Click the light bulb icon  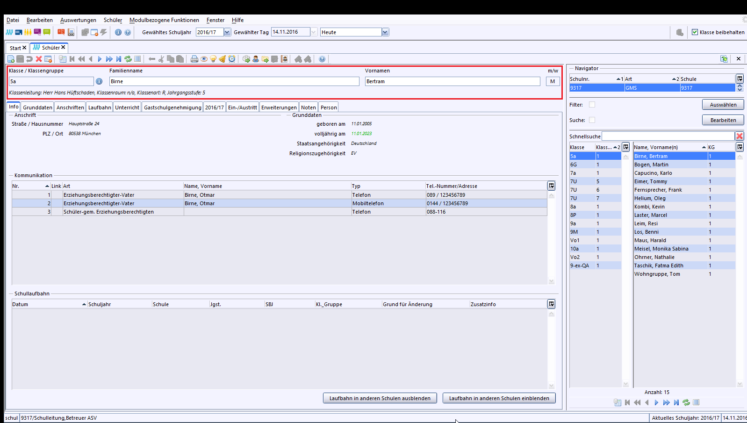(213, 59)
